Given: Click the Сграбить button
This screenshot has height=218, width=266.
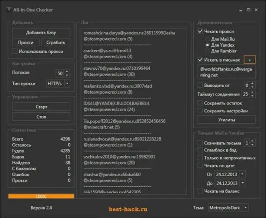Looking at the screenshot, I should [55, 42].
